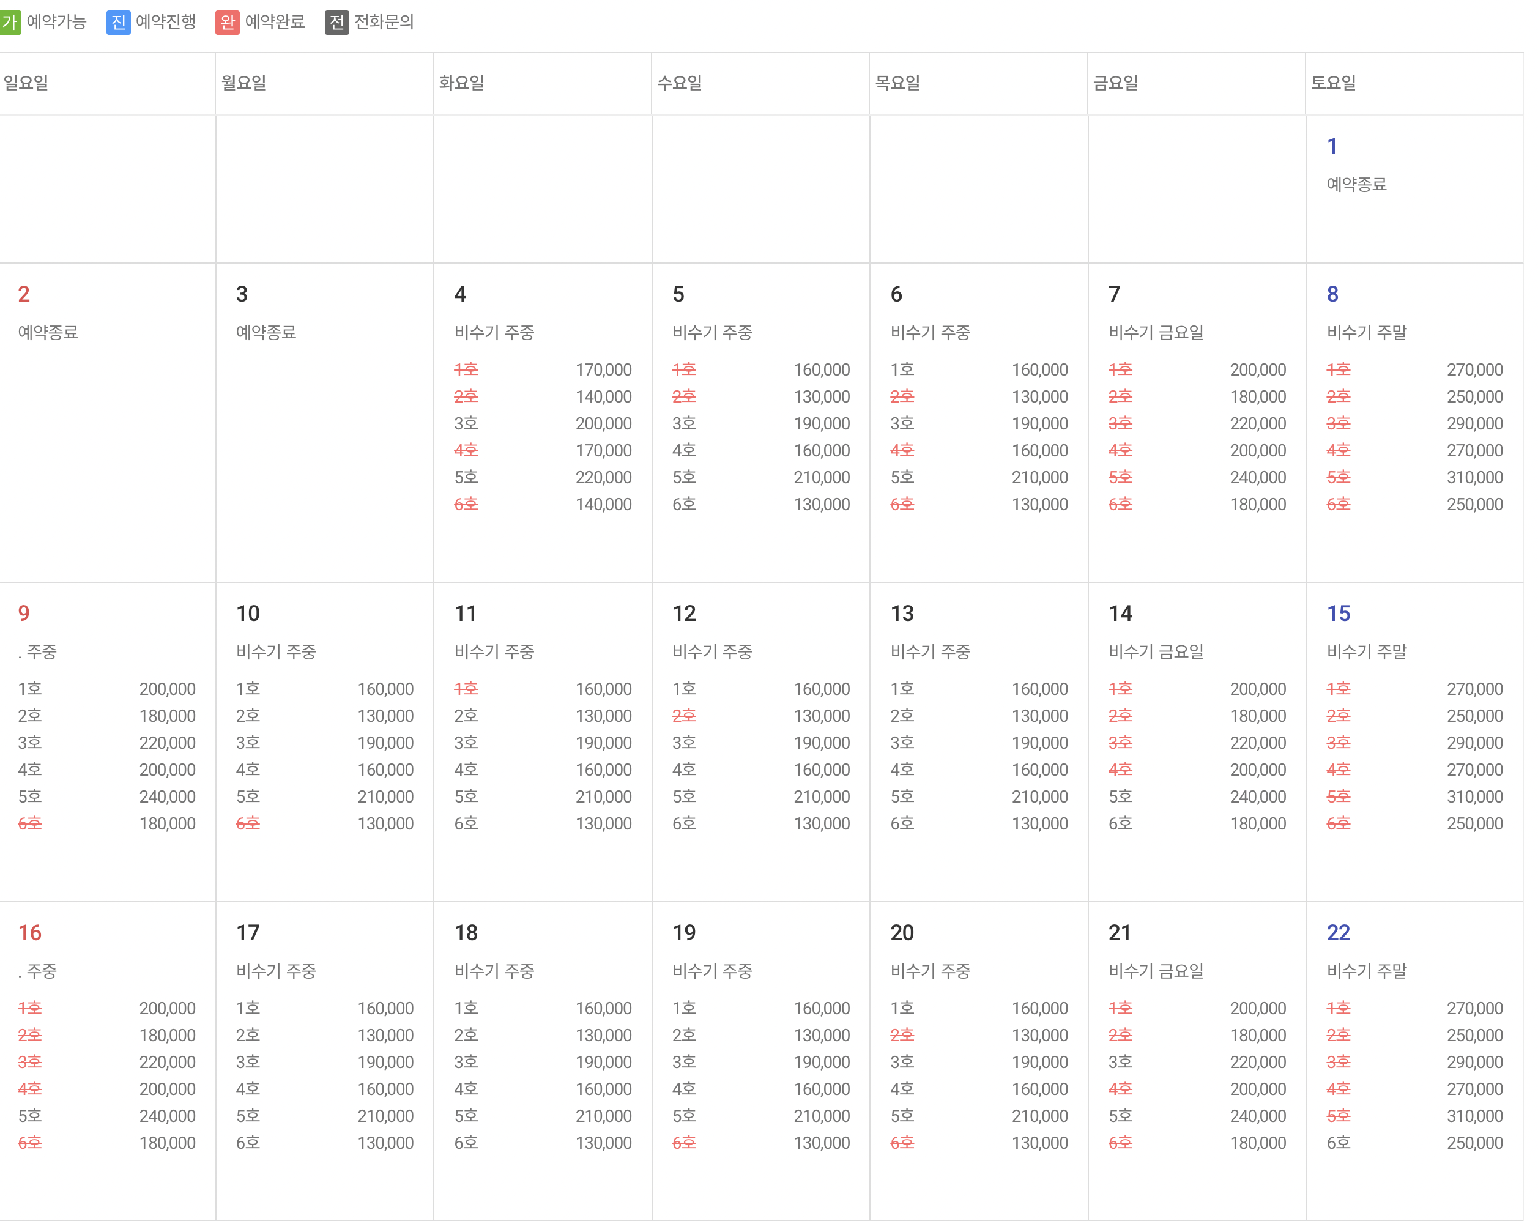Click price 310,000 on the 8th
This screenshot has height=1221, width=1538.
click(1474, 477)
